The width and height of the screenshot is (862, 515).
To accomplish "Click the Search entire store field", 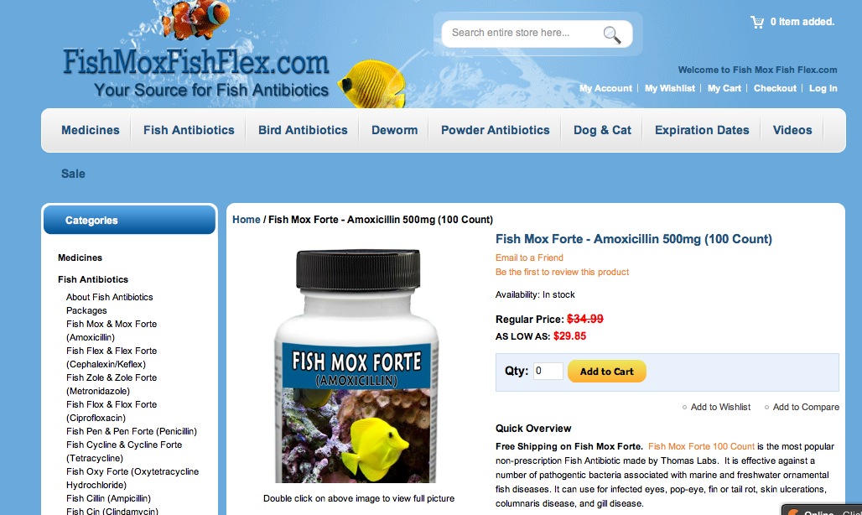I will point(522,34).
